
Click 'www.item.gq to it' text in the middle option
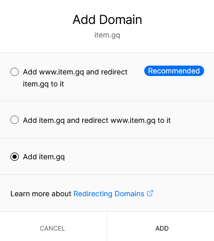(141, 120)
